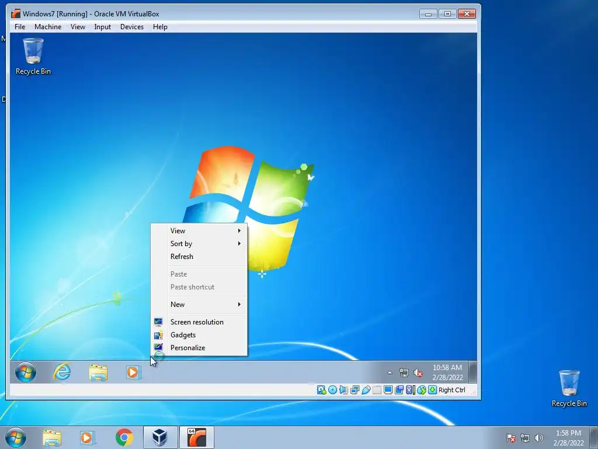Click host clock showing 1:58 PM

point(568,438)
